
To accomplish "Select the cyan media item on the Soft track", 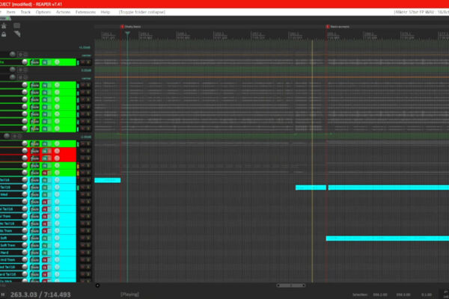I will pyautogui.click(x=388, y=238).
